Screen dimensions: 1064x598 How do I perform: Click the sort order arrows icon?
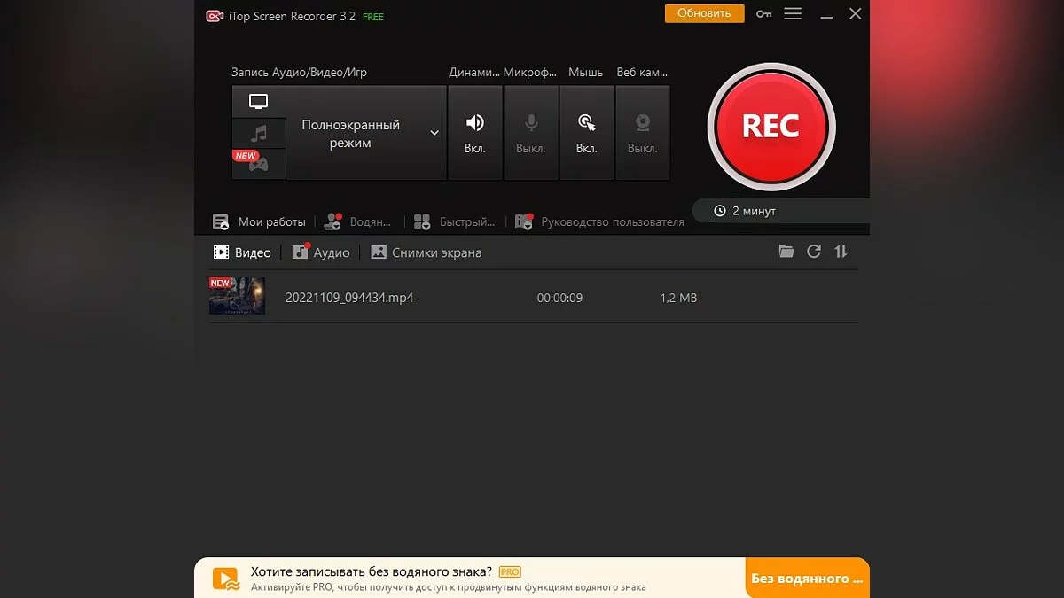pos(841,252)
